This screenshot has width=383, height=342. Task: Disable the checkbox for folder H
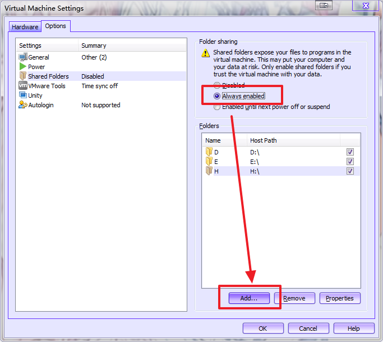350,171
